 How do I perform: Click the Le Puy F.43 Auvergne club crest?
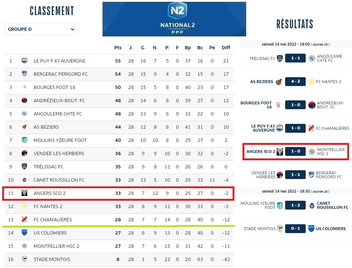[x=25, y=61]
